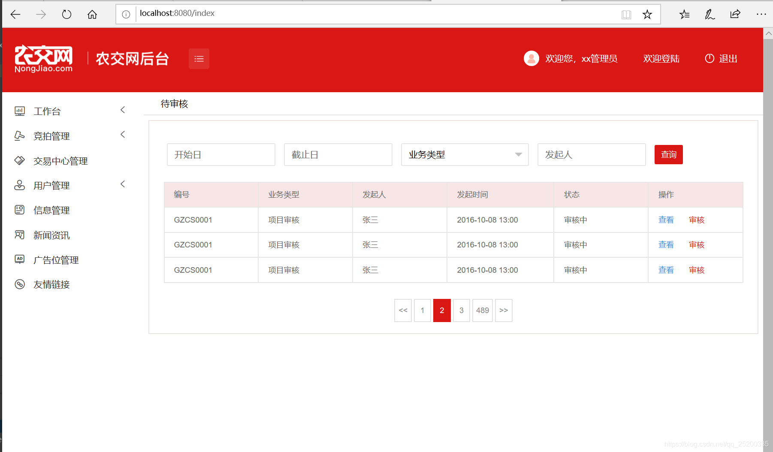Screen dimensions: 773x452
Task: Open 竞拍管理 in sidebar
Action: 51,136
